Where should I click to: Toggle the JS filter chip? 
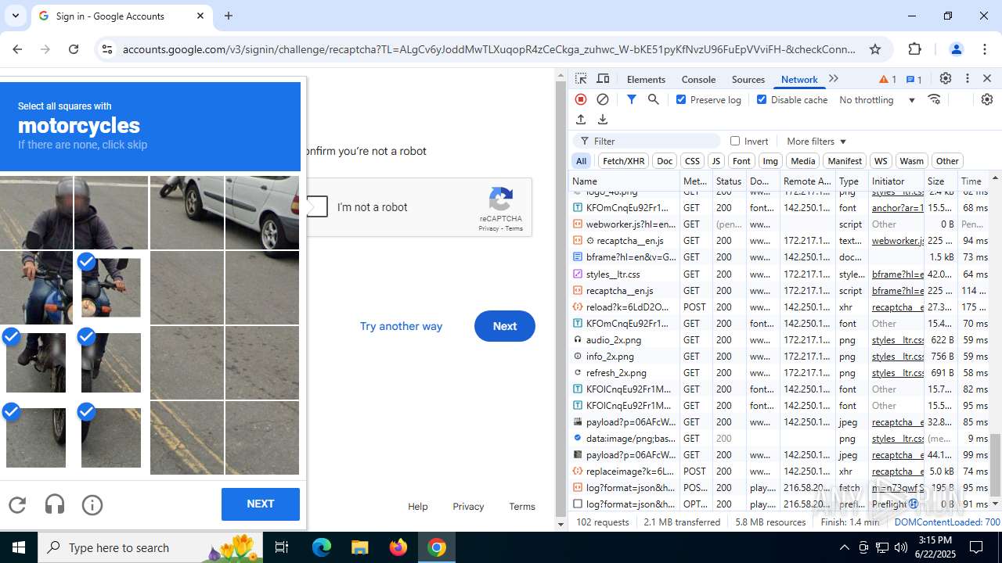pos(715,161)
